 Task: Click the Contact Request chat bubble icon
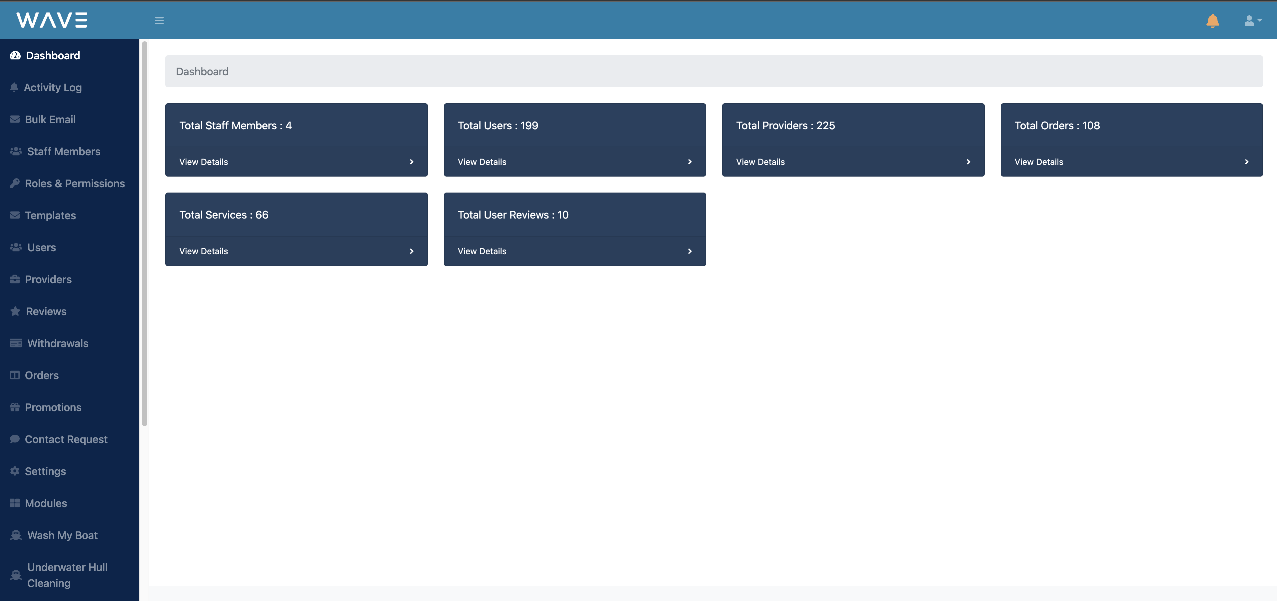click(x=15, y=439)
